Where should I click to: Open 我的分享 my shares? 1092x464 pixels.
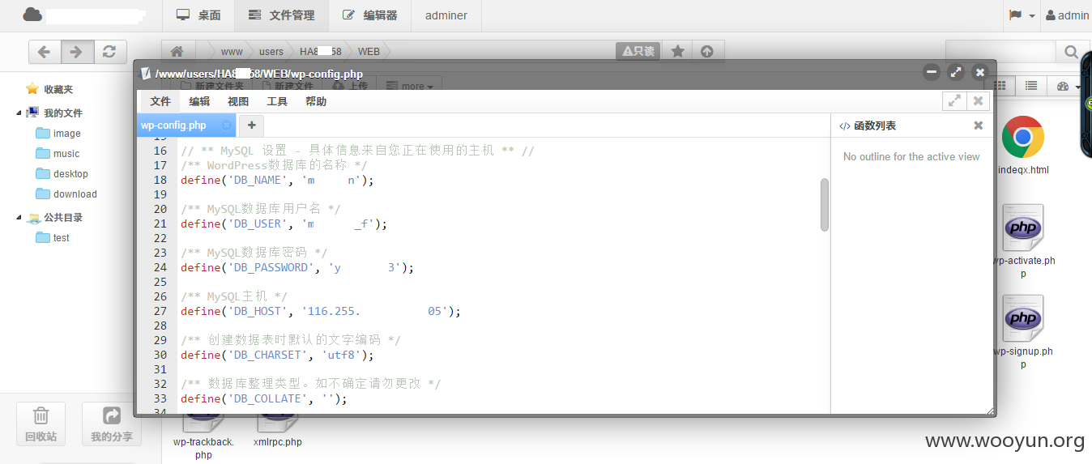tap(111, 424)
